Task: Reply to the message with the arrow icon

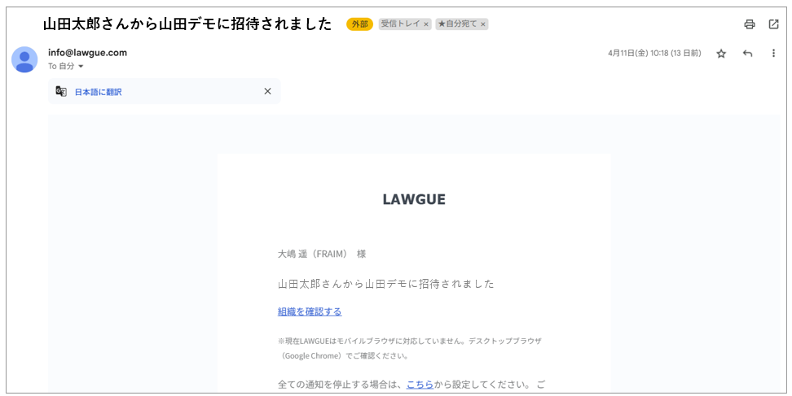Action: pos(747,54)
